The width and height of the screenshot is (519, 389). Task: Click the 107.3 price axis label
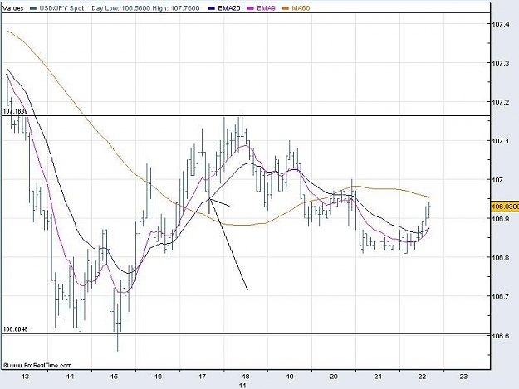click(501, 63)
